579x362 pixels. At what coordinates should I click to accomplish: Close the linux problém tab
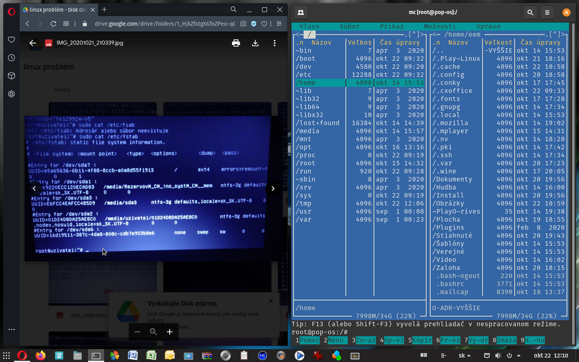92,10
